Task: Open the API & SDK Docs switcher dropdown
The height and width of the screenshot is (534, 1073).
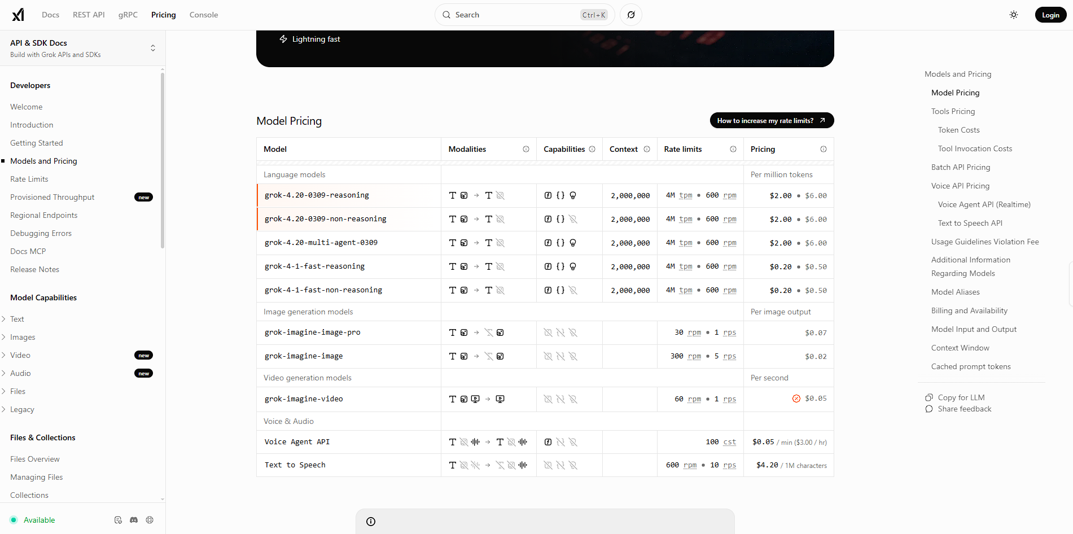Action: point(82,48)
